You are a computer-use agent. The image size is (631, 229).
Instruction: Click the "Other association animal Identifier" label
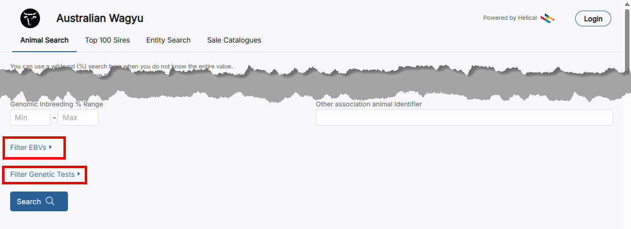369,104
